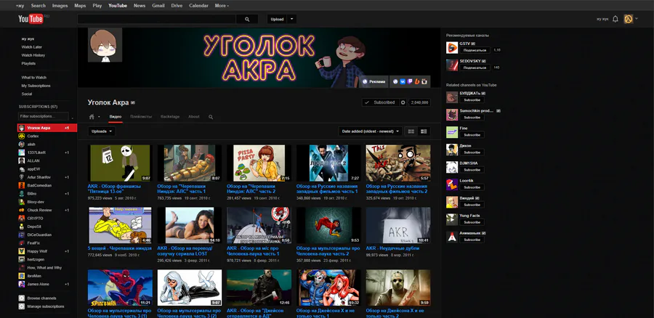Open the Upload dropdown arrow

coord(292,19)
